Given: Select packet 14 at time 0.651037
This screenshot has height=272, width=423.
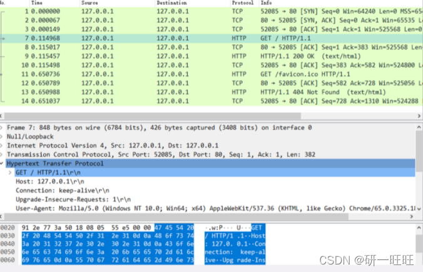Looking at the screenshot, I should coord(211,101).
